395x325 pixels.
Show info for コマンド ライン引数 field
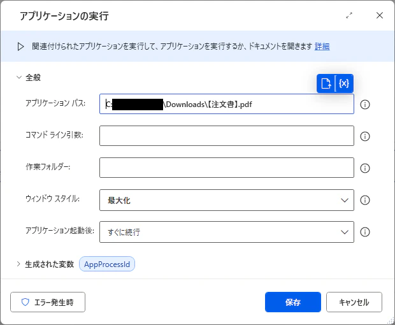[365, 136]
